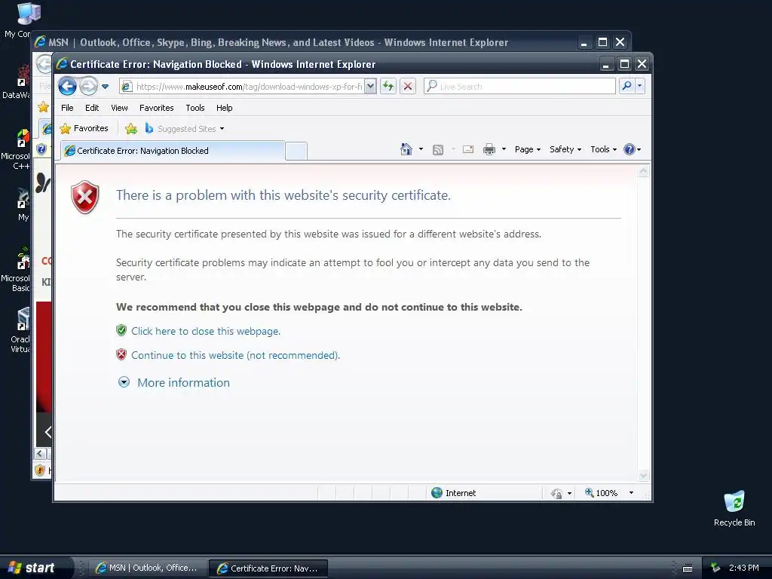772x579 pixels.
Task: Open the Safety command bar menu
Action: (x=565, y=149)
